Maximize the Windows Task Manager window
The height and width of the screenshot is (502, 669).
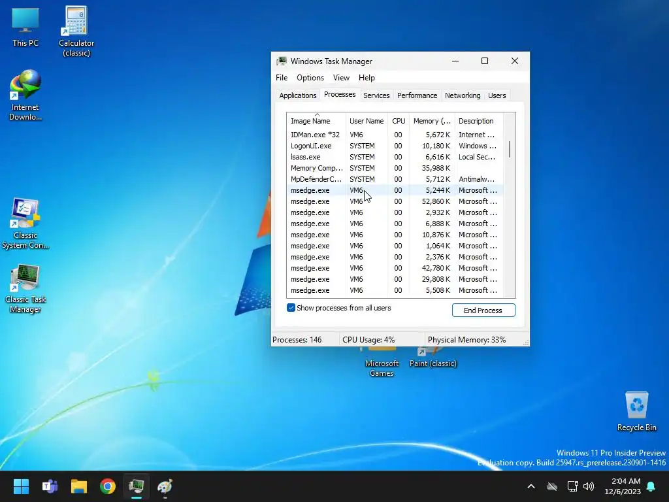pos(485,61)
